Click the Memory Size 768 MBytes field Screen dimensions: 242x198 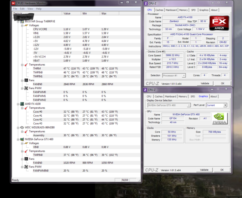point(215,132)
